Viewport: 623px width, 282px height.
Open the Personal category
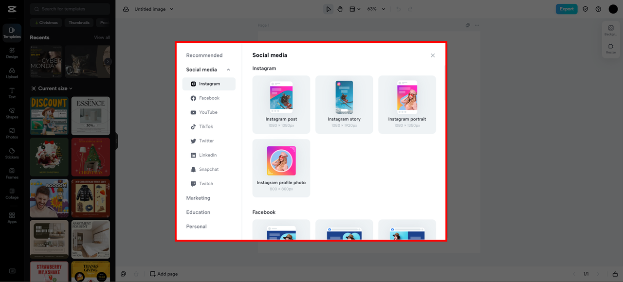point(196,227)
